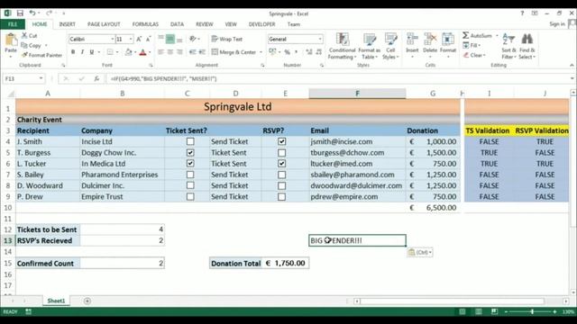Toggle Italic formatting

pos(82,52)
